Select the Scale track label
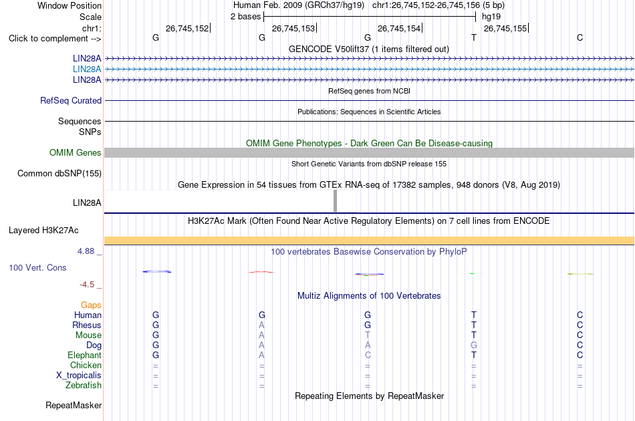 (90, 17)
